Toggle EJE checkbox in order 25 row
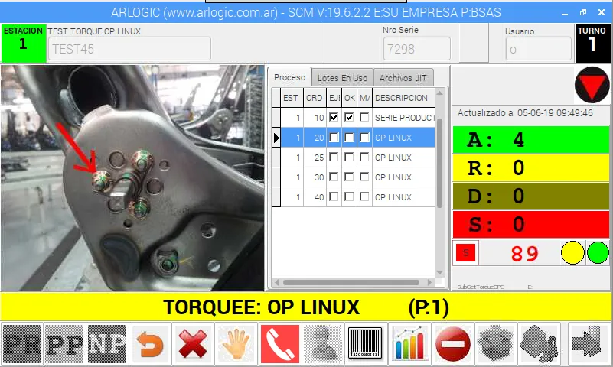The width and height of the screenshot is (613, 367). click(334, 157)
